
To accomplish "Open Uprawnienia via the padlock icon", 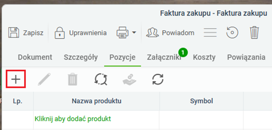I will click(x=60, y=32).
